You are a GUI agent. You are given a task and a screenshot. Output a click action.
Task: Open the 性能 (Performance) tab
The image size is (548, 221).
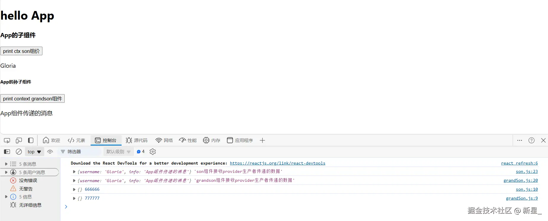coord(188,141)
